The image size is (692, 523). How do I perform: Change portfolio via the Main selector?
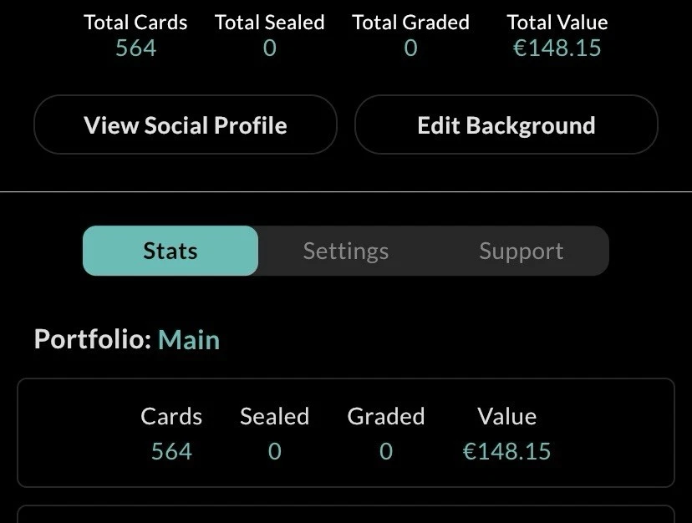click(189, 340)
